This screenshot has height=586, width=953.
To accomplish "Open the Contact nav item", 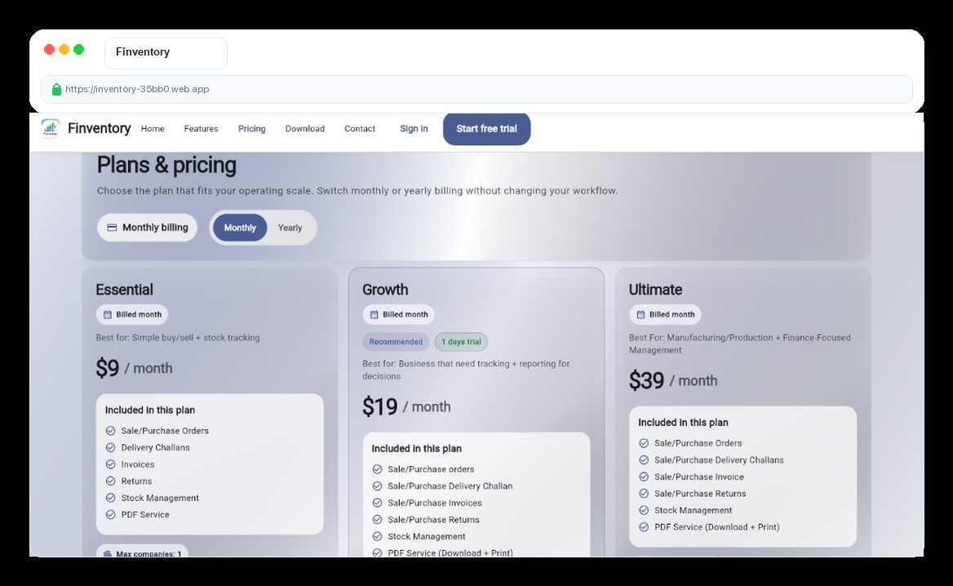I will coord(360,129).
